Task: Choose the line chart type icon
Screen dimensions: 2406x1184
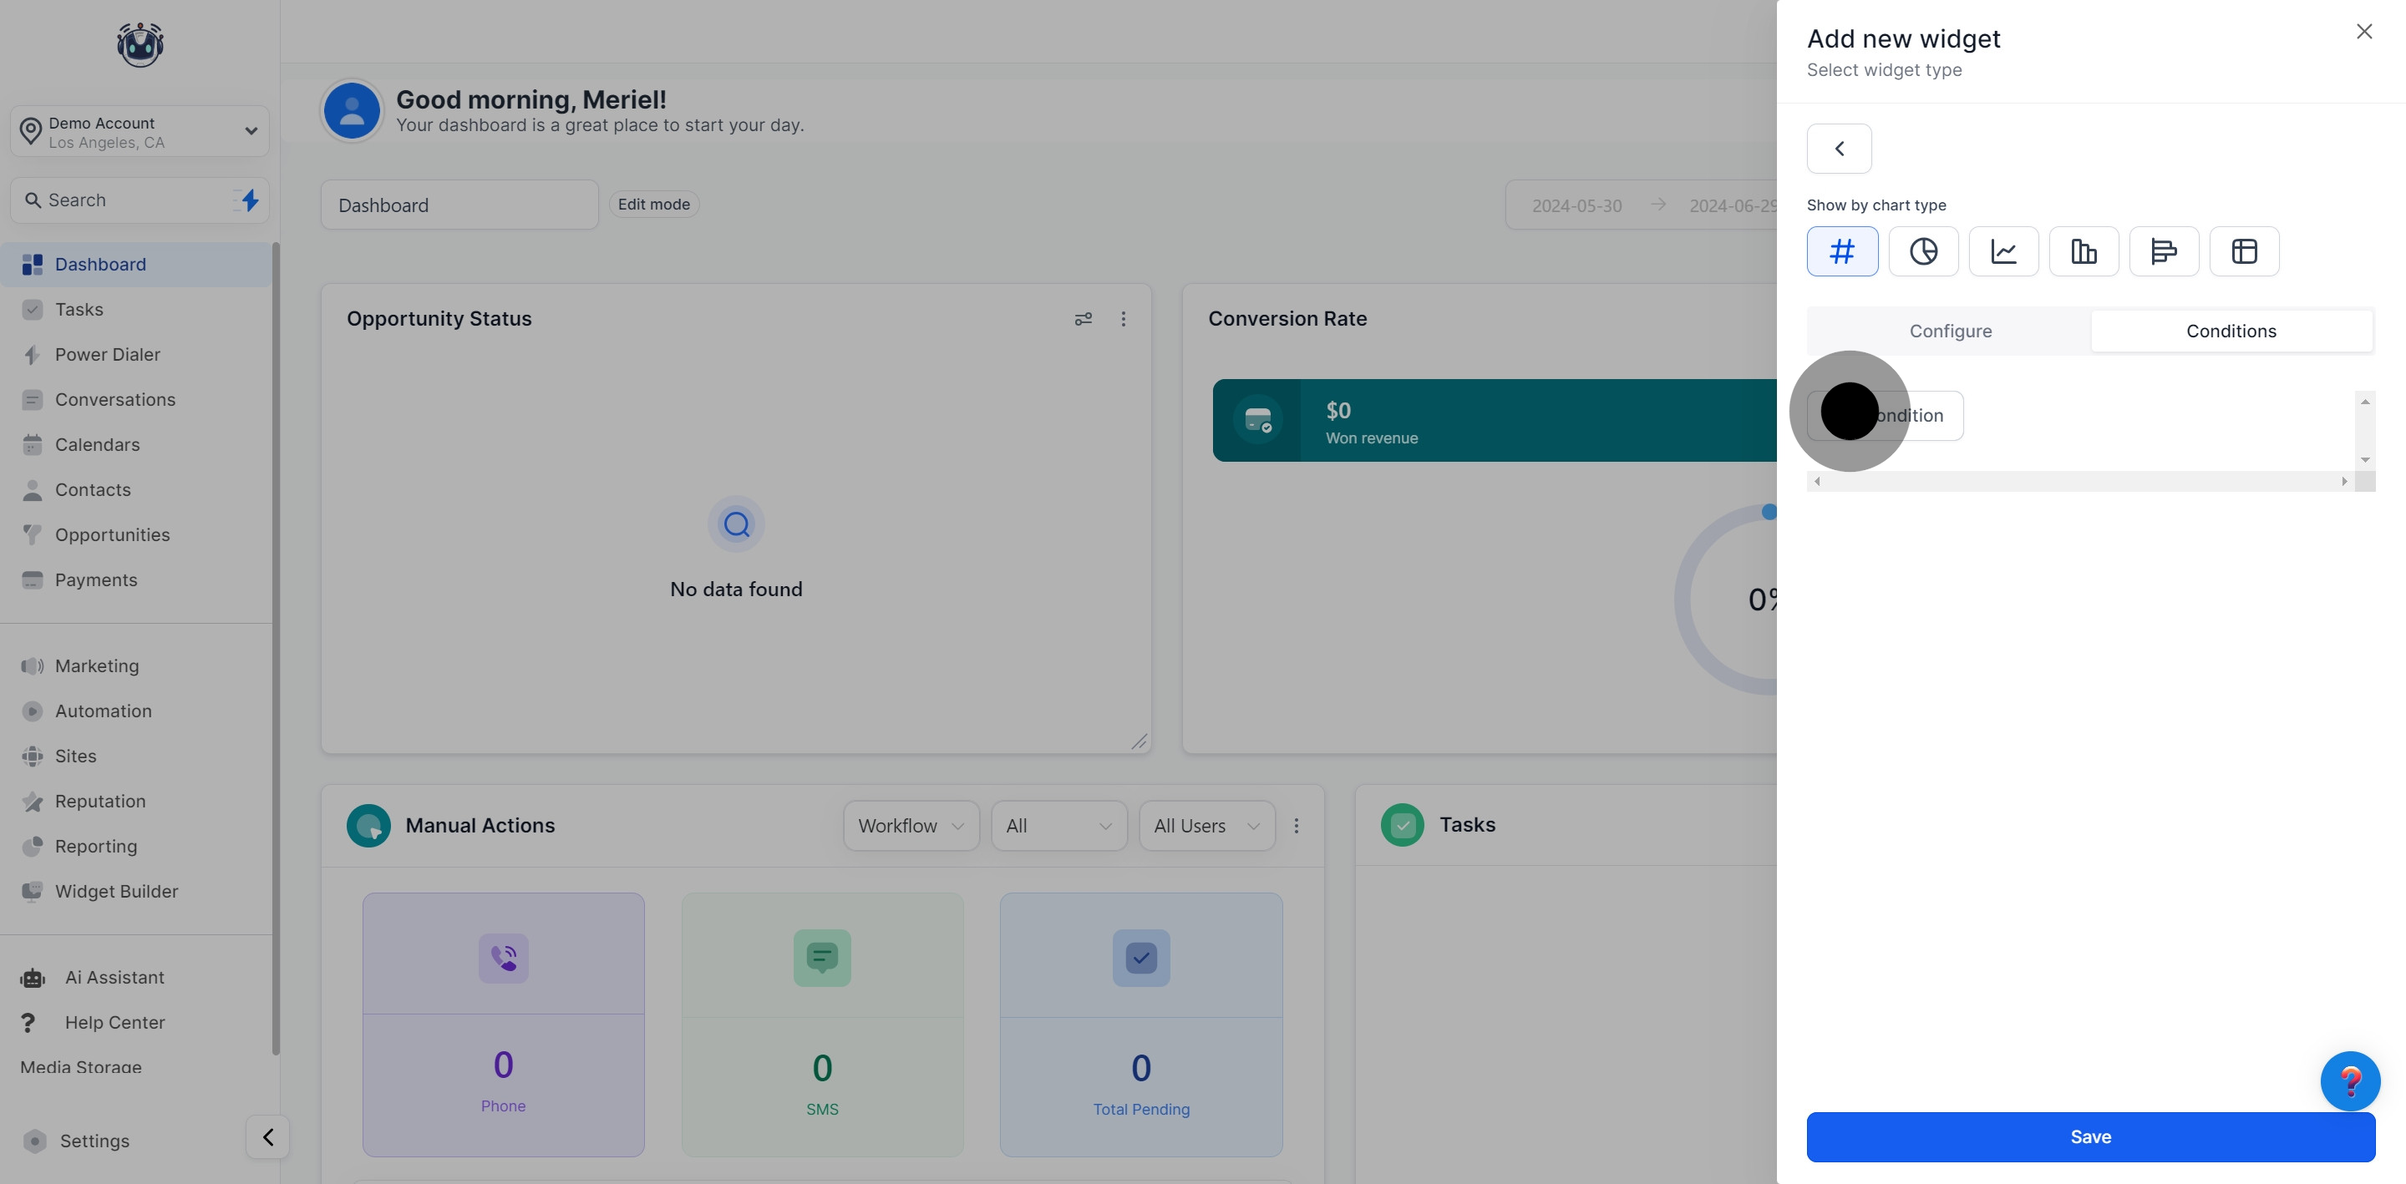Action: [2003, 251]
